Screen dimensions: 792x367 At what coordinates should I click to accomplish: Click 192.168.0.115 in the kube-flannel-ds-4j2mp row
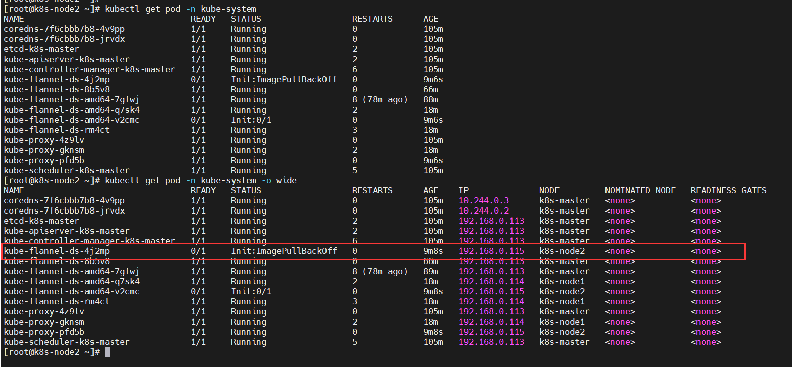pyautogui.click(x=491, y=251)
